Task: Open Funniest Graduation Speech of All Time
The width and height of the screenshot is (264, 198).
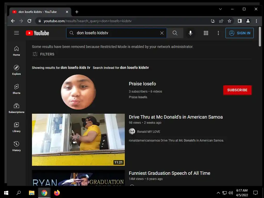Action: [170, 173]
